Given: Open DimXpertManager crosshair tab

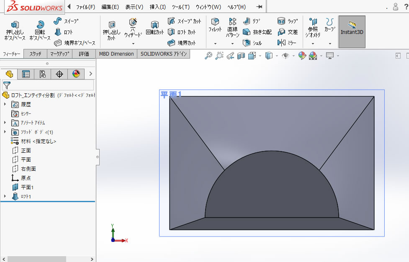Looking at the screenshot, I should click(x=59, y=74).
